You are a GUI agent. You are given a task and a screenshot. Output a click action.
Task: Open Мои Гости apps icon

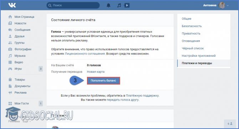[x=10, y=103]
